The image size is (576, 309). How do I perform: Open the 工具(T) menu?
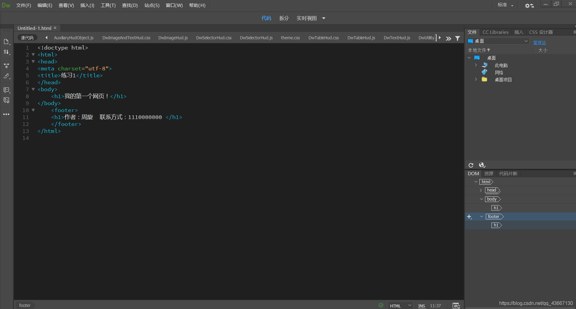(x=108, y=5)
